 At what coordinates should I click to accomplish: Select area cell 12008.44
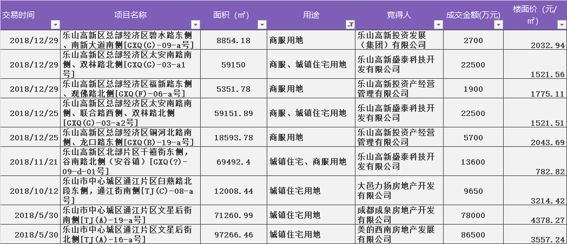tap(234, 191)
